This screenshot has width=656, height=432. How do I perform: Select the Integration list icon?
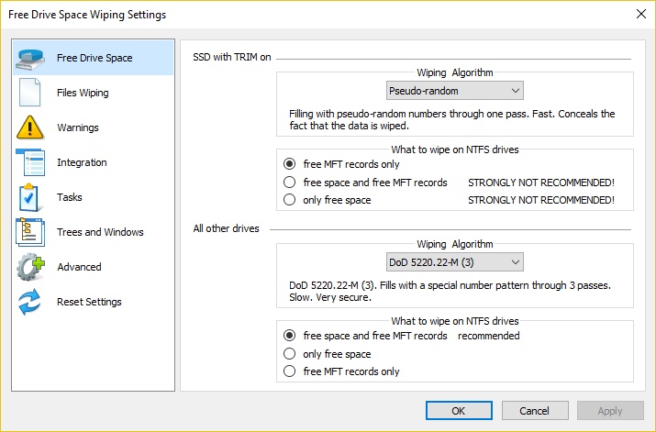click(30, 162)
